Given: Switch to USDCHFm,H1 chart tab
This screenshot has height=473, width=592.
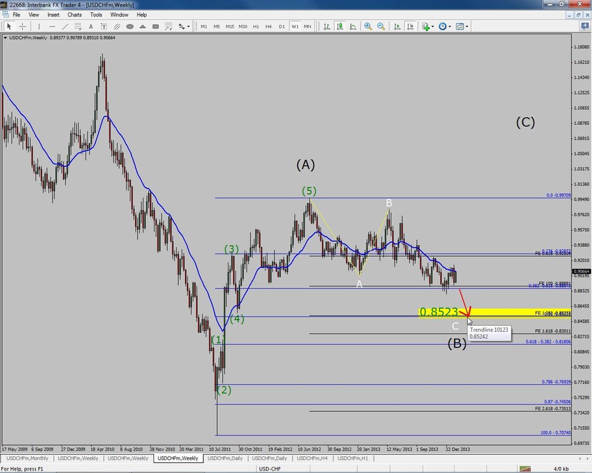Looking at the screenshot, I should pos(353,459).
